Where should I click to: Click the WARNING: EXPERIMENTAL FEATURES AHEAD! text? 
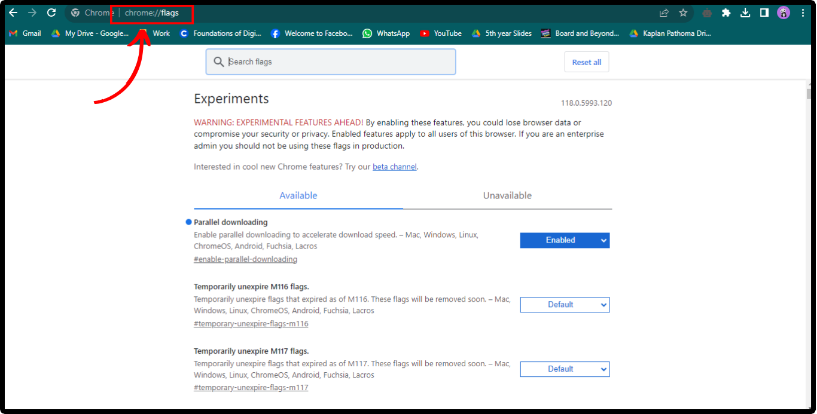pyautogui.click(x=278, y=122)
